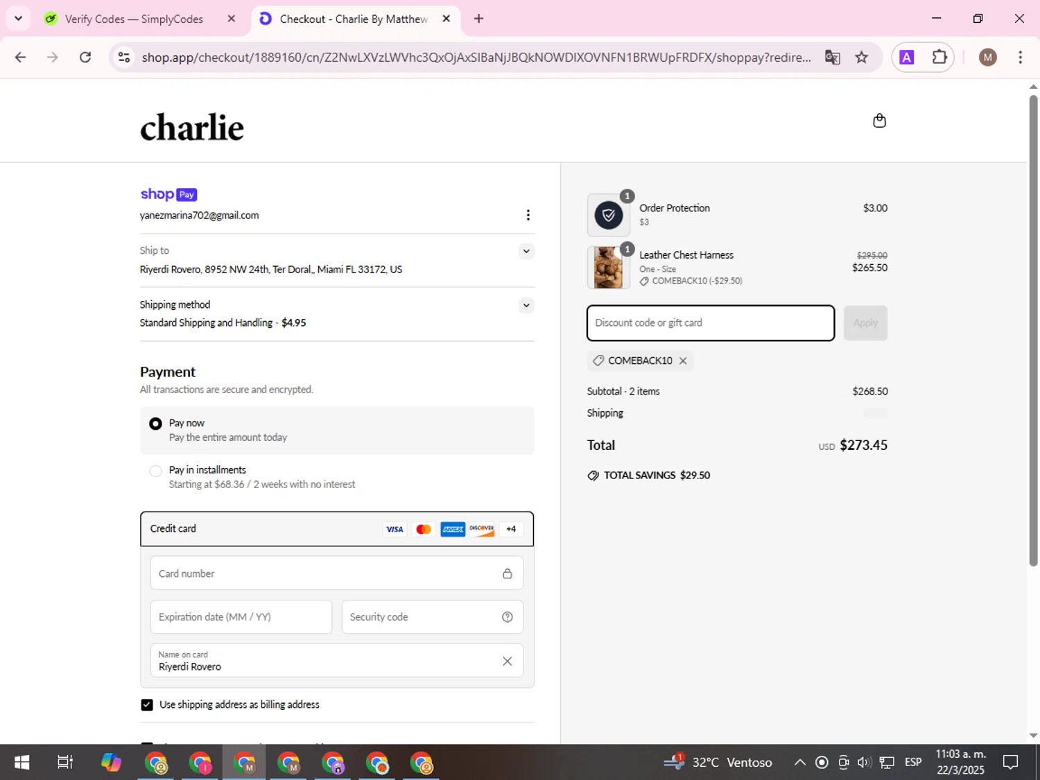This screenshot has width=1040, height=780.
Task: Focus the Card number field
Action: coord(337,573)
